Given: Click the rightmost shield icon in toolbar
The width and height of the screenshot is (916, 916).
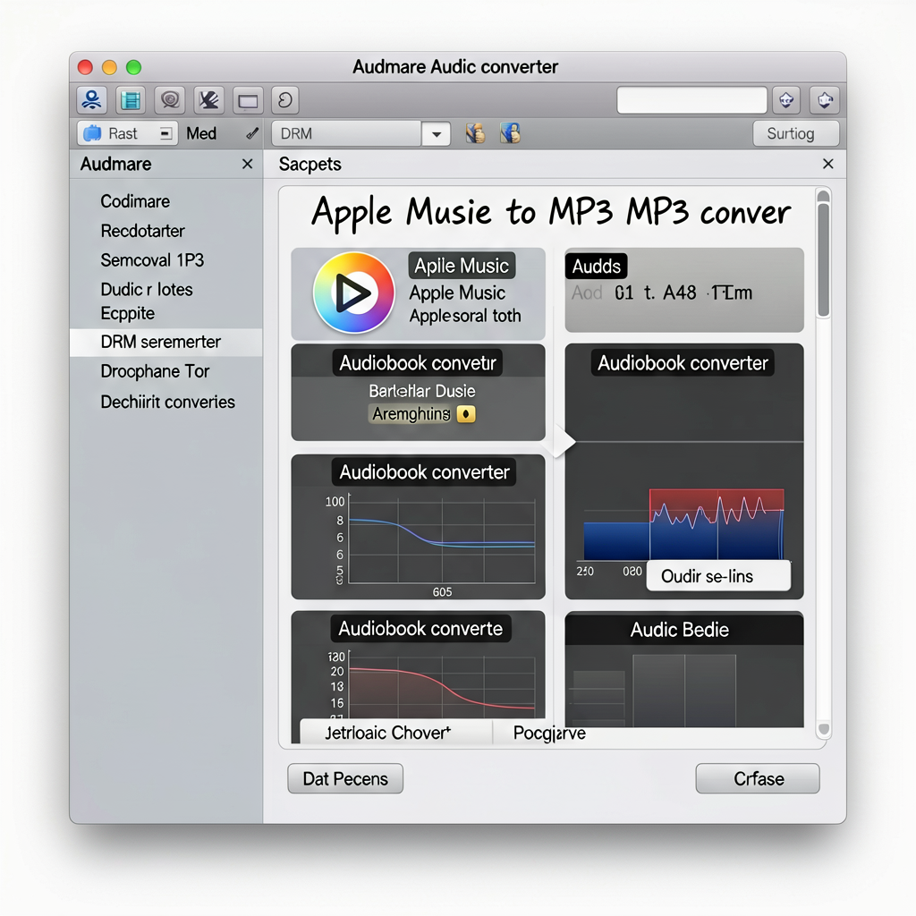Looking at the screenshot, I should pos(825,100).
